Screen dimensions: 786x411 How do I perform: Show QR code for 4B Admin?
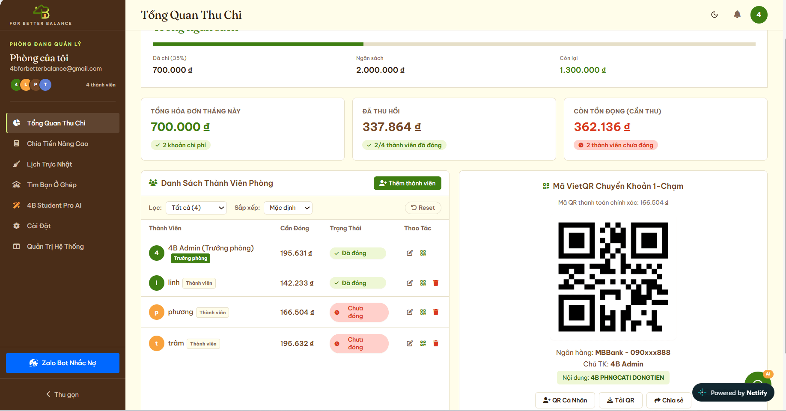423,253
